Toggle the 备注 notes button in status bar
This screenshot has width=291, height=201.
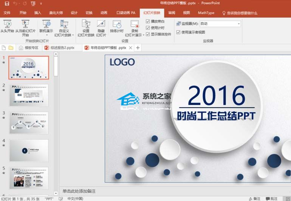pyautogui.click(x=254, y=199)
